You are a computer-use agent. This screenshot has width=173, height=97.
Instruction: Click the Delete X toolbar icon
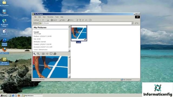83,20
